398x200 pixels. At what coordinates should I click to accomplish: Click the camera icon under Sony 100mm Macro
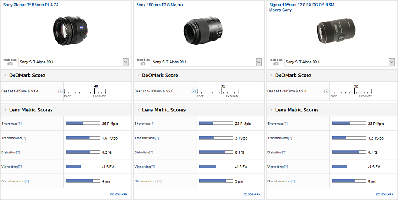pyautogui.click(x=143, y=64)
